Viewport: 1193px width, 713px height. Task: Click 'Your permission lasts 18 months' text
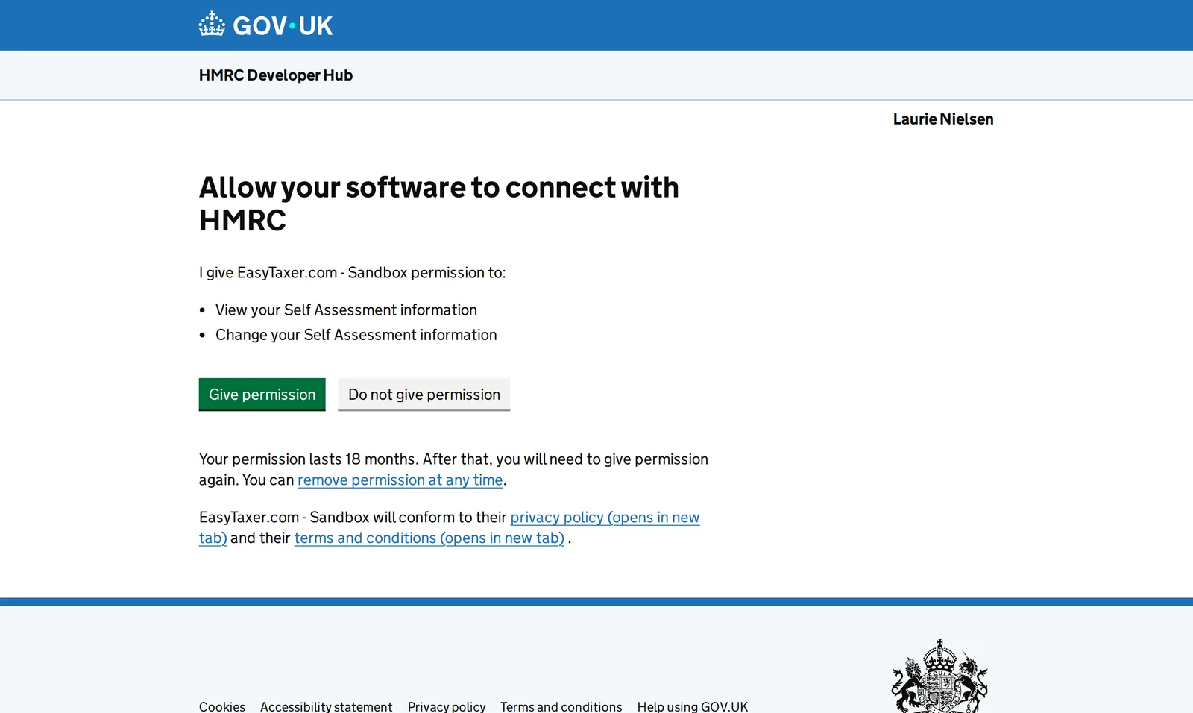pyautogui.click(x=307, y=459)
